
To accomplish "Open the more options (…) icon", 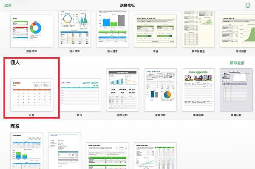I will (248, 6).
